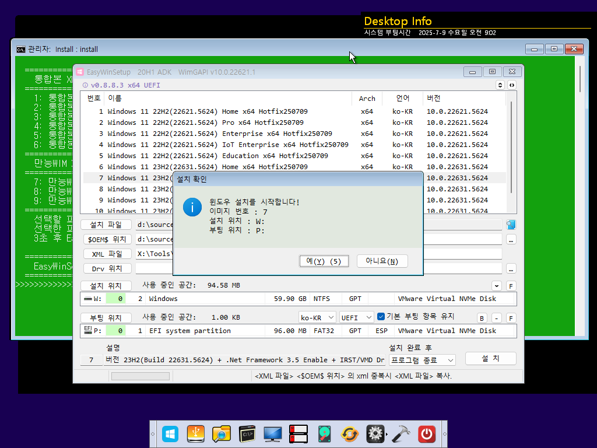Image resolution: width=597 pixels, height=448 pixels.
Task: Open the ko-KR language dropdown
Action: click(317, 317)
